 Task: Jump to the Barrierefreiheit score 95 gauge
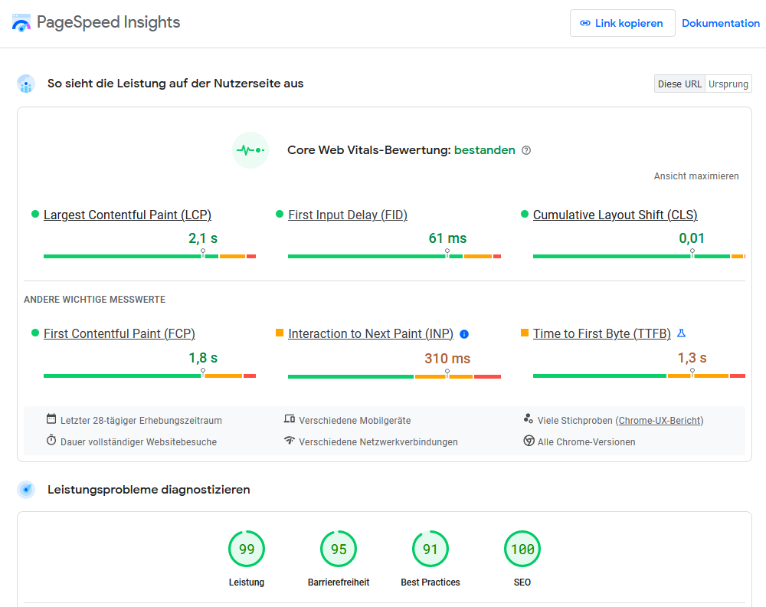[339, 549]
